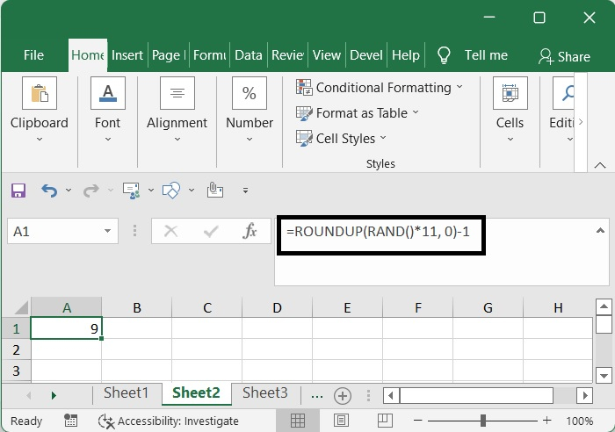Click the zoom slider handle
The height and width of the screenshot is (432, 615).
[x=483, y=421]
